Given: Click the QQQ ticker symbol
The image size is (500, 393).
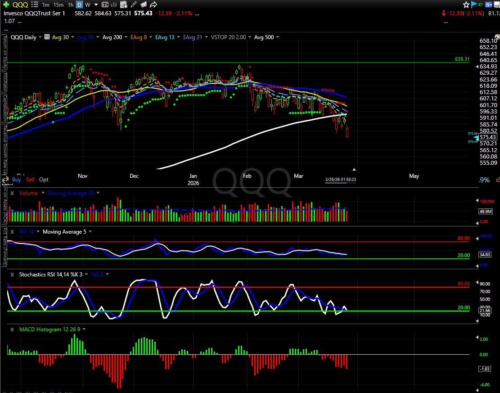Looking at the screenshot, I should click(20, 5).
